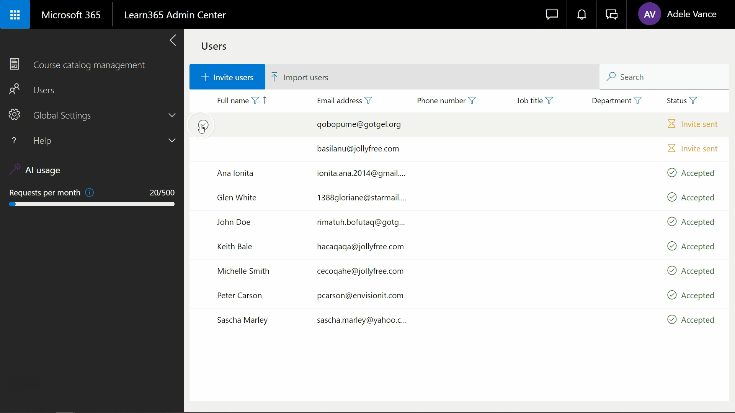Collapse the left navigation sidebar arrow
The image size is (735, 413).
(173, 40)
